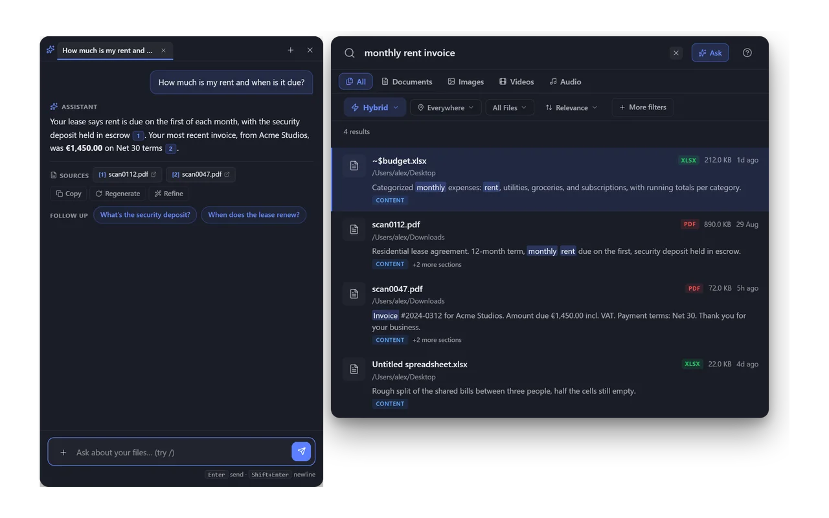Switch to the Audio tab

pos(565,82)
